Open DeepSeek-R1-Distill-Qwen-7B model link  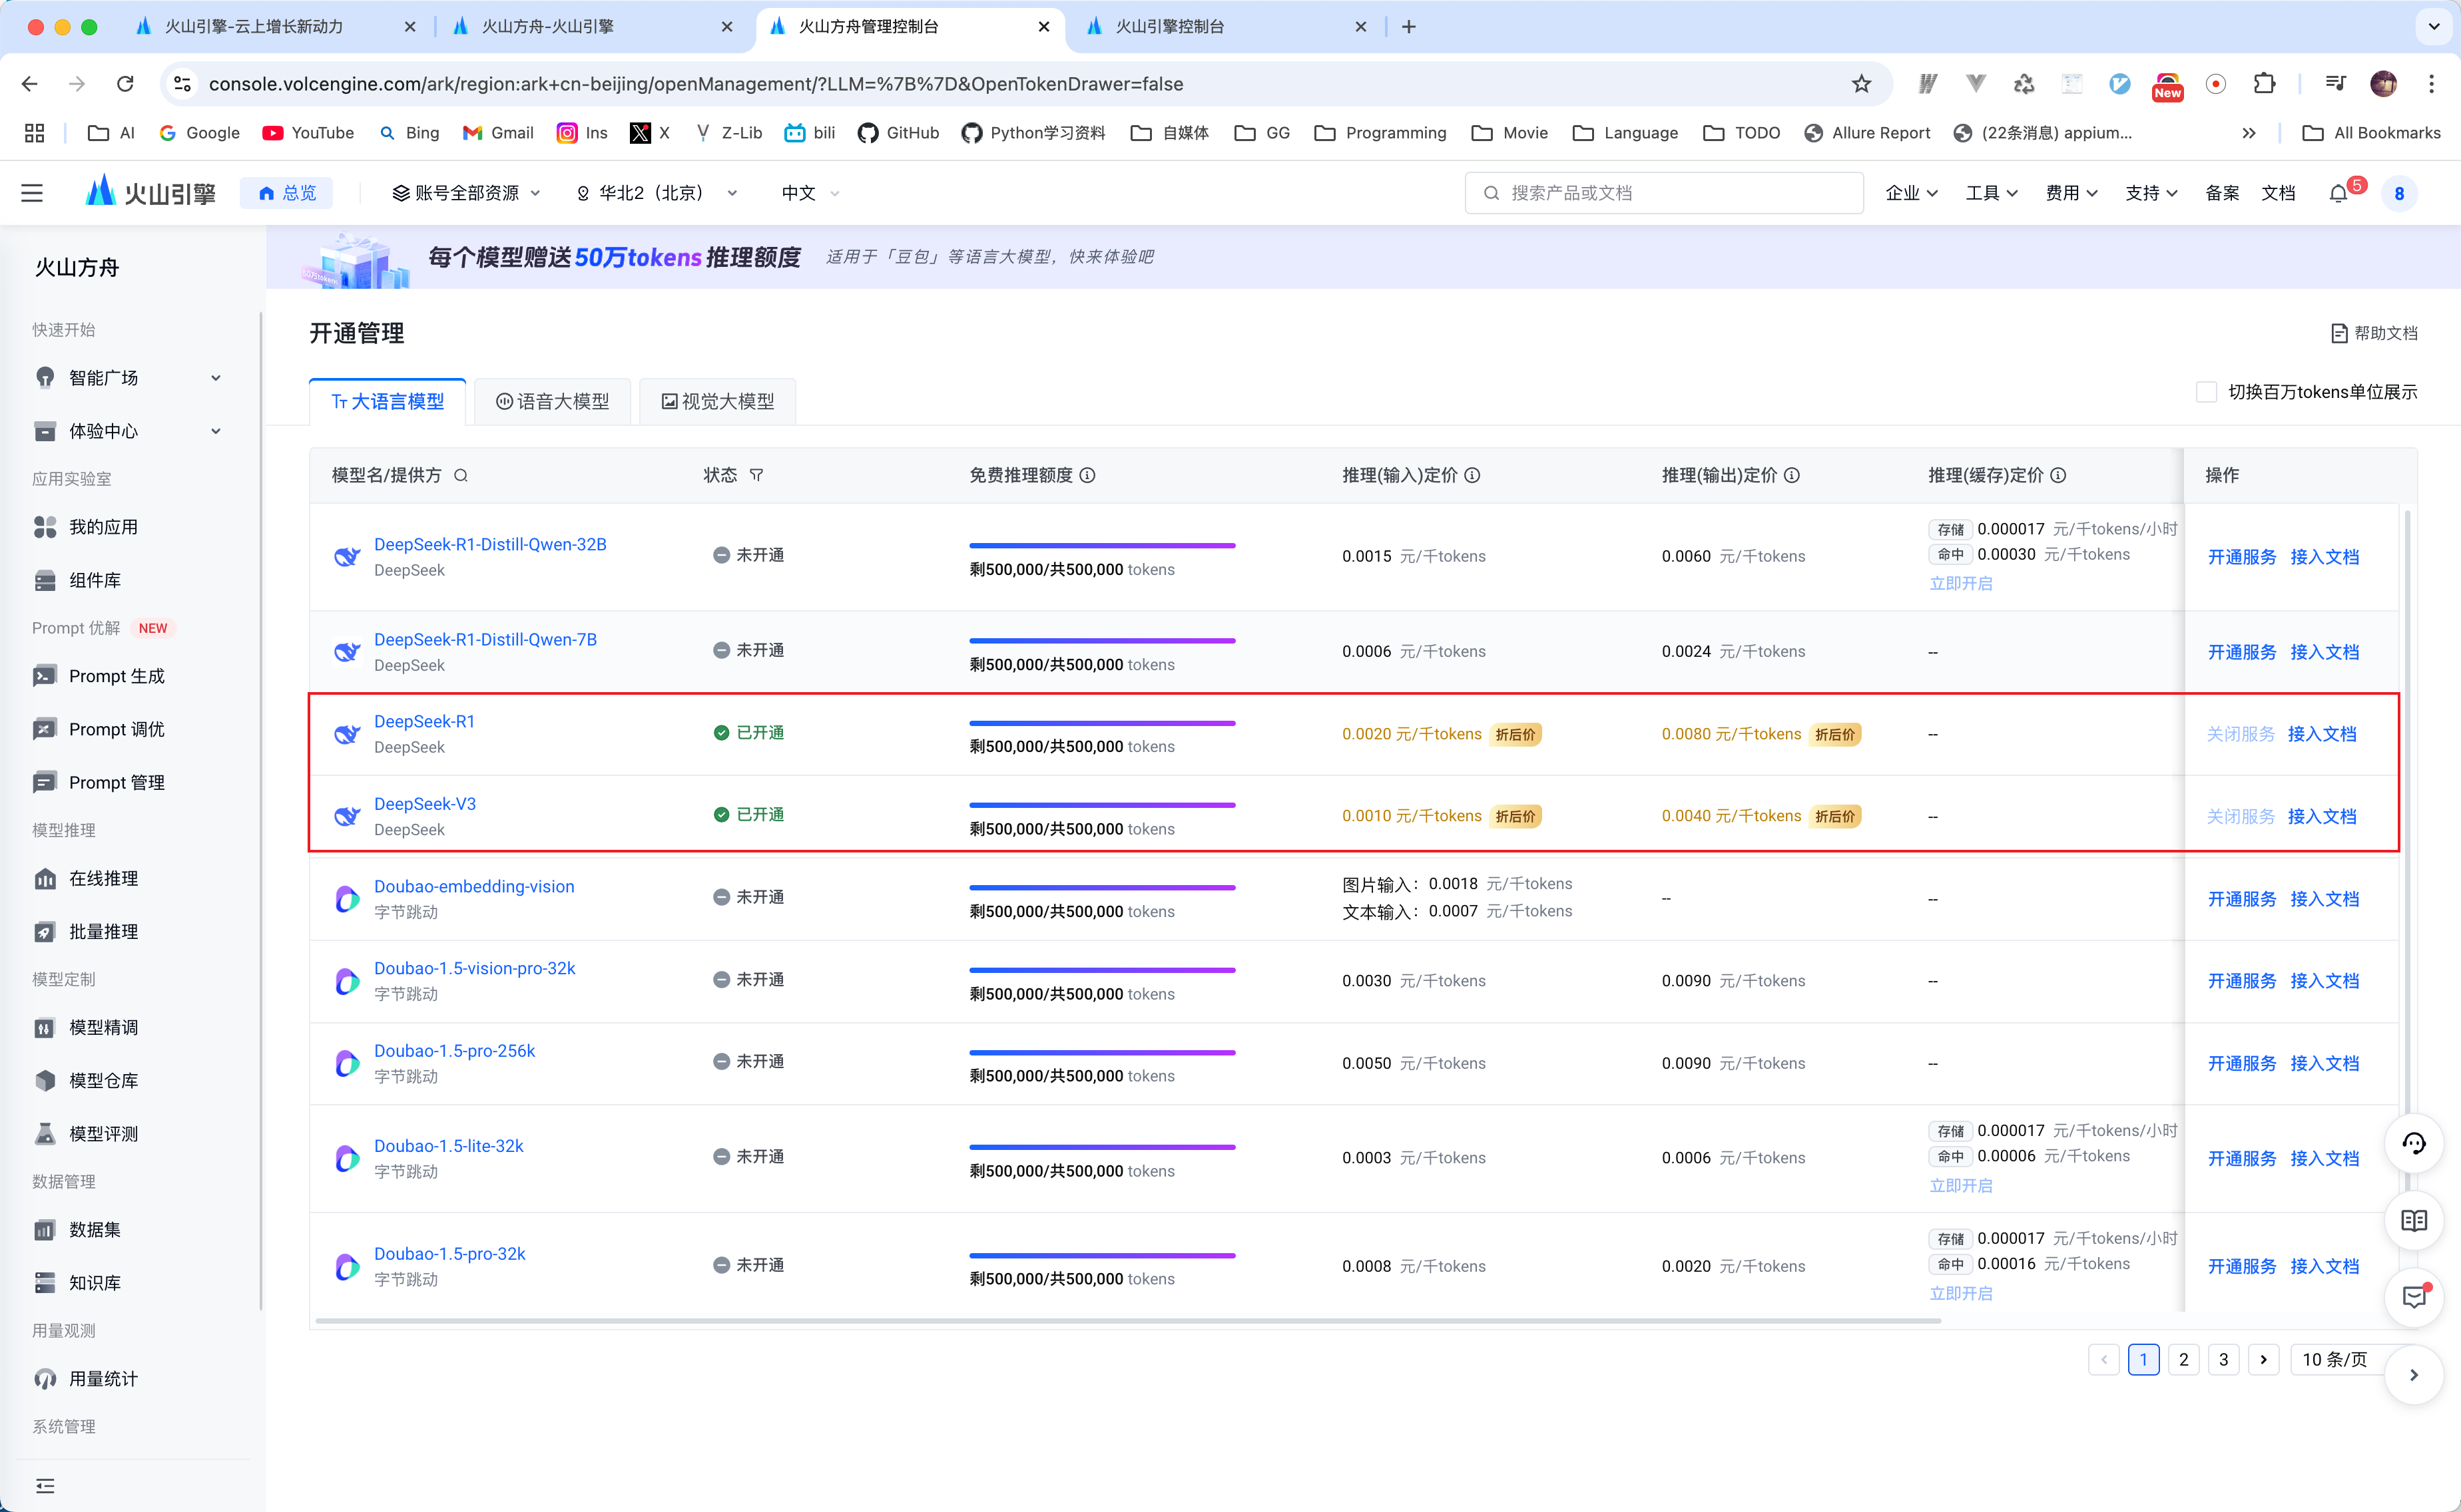coord(485,639)
